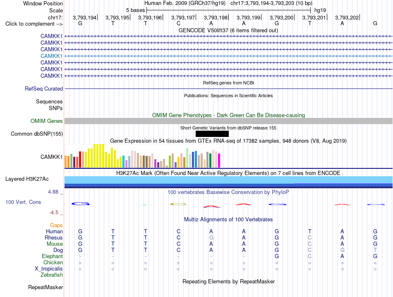Click the OMIM Genes track label

(x=47, y=121)
